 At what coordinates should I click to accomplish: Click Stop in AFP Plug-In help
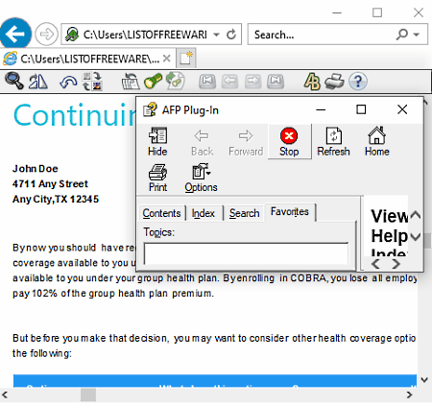tap(289, 142)
